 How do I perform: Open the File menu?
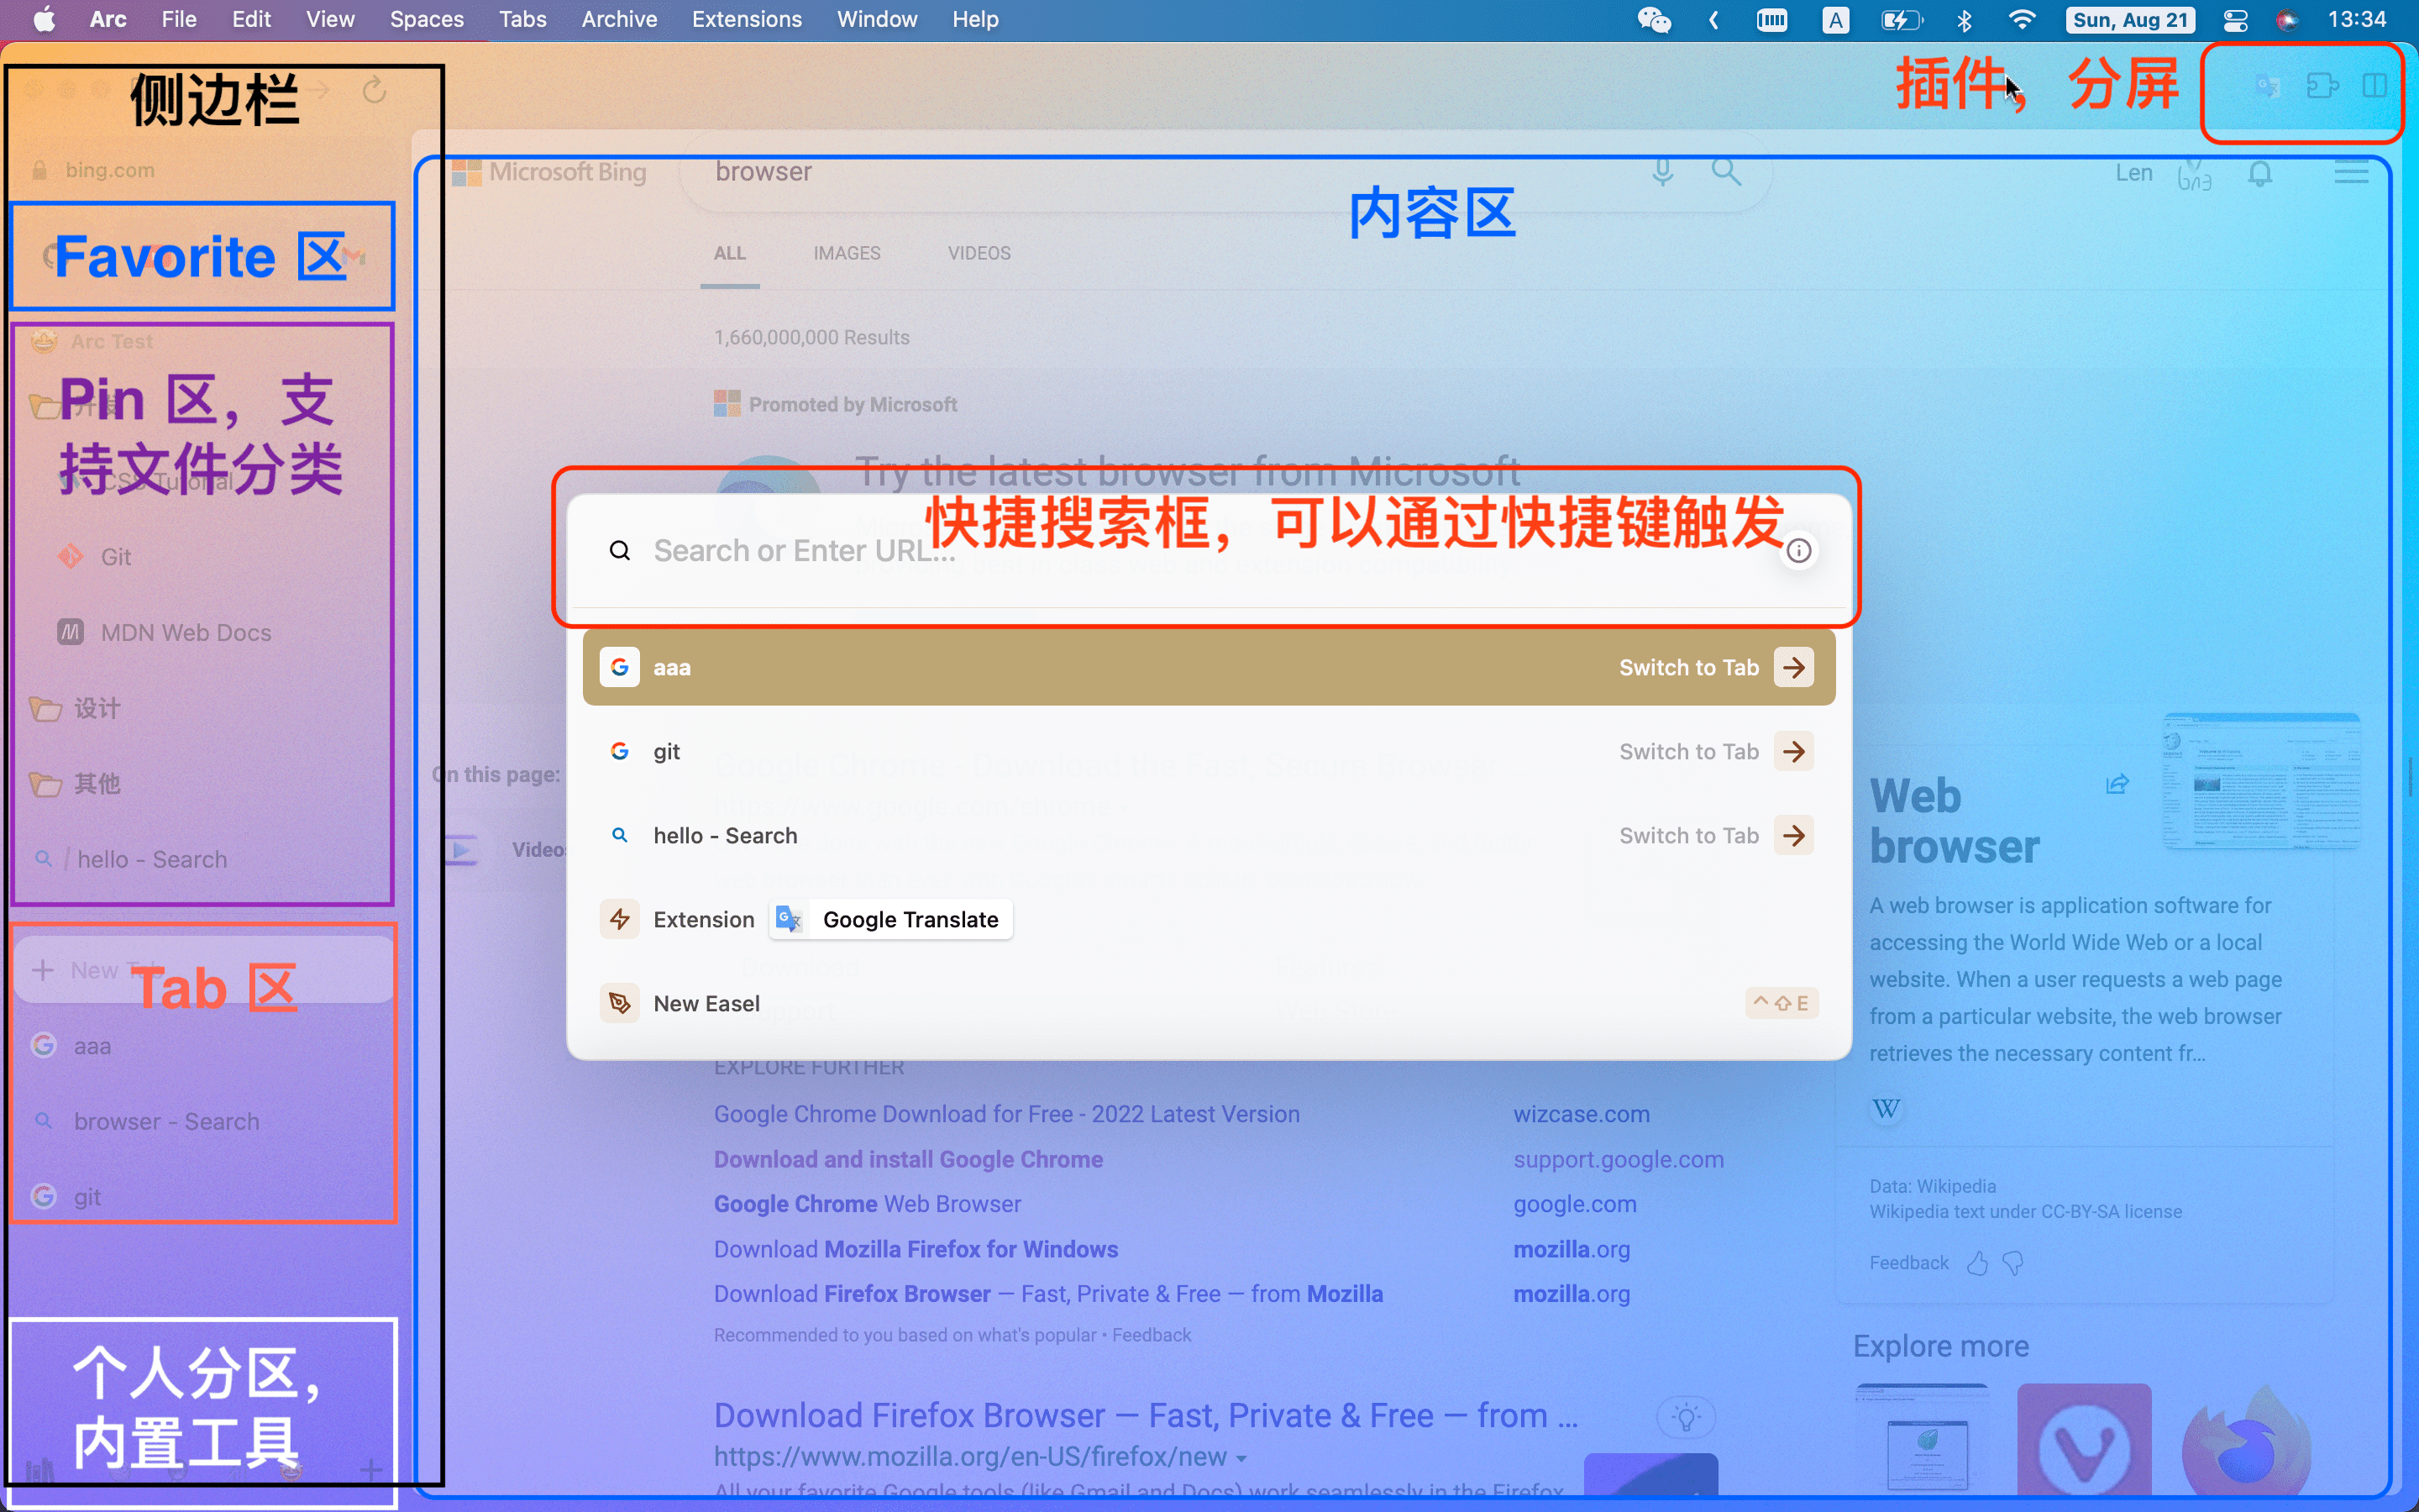179,19
